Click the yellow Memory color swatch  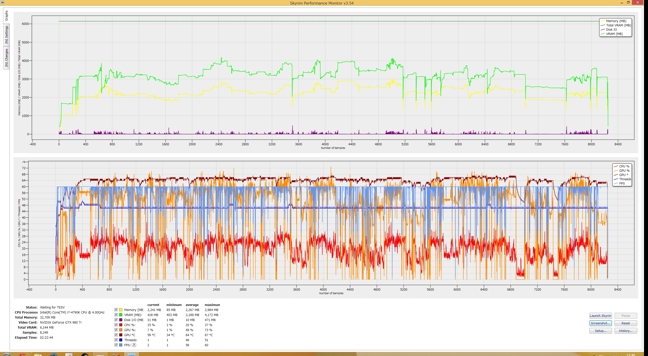coord(121,310)
